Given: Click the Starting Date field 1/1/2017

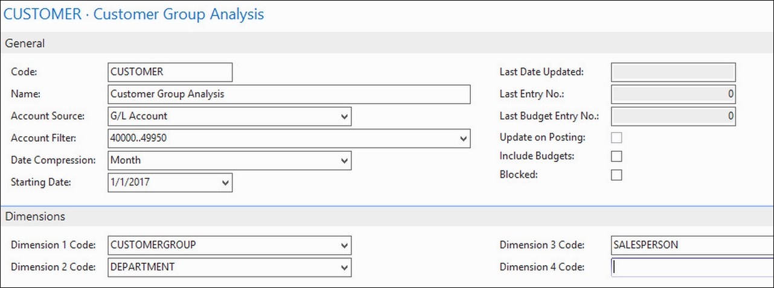Looking at the screenshot, I should pyautogui.click(x=163, y=183).
